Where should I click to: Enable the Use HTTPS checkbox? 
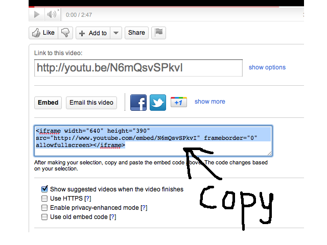(x=44, y=198)
